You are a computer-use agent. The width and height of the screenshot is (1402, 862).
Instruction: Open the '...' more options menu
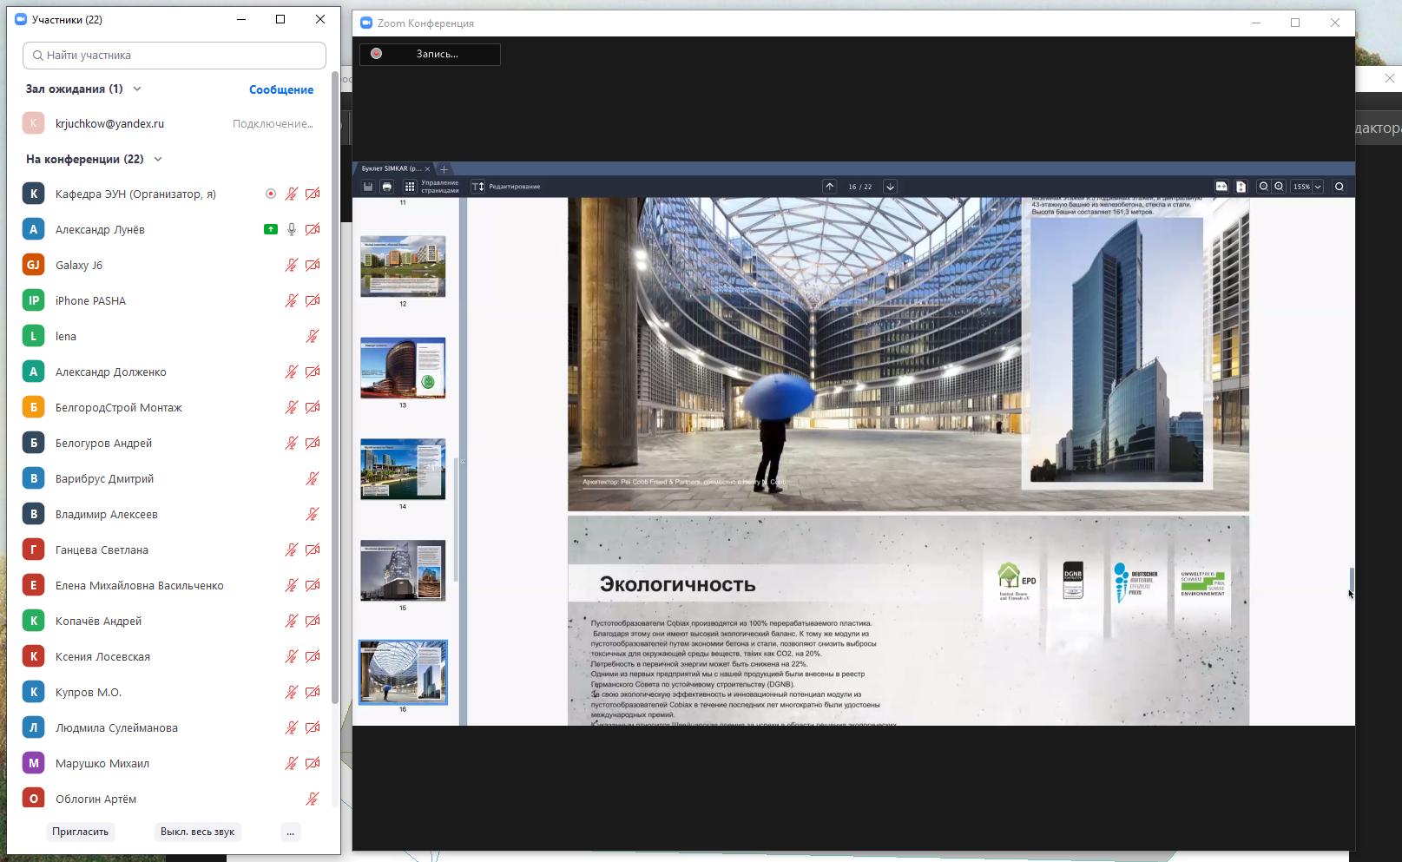[290, 832]
